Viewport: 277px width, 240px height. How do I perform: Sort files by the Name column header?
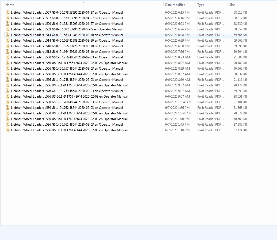click(10, 5)
